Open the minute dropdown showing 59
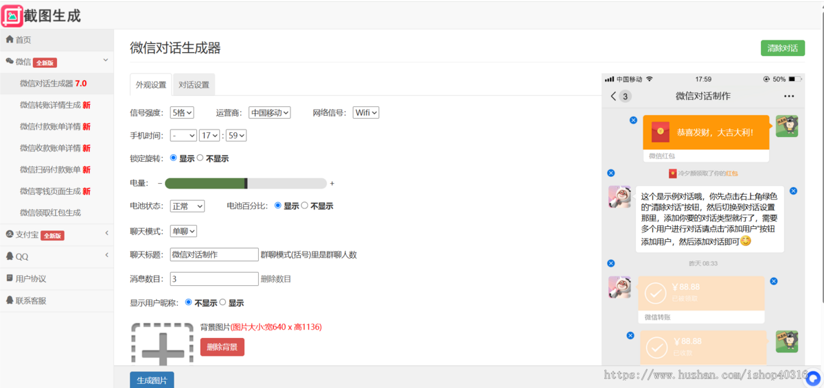Screen dimensions: 824x388 (x=236, y=136)
